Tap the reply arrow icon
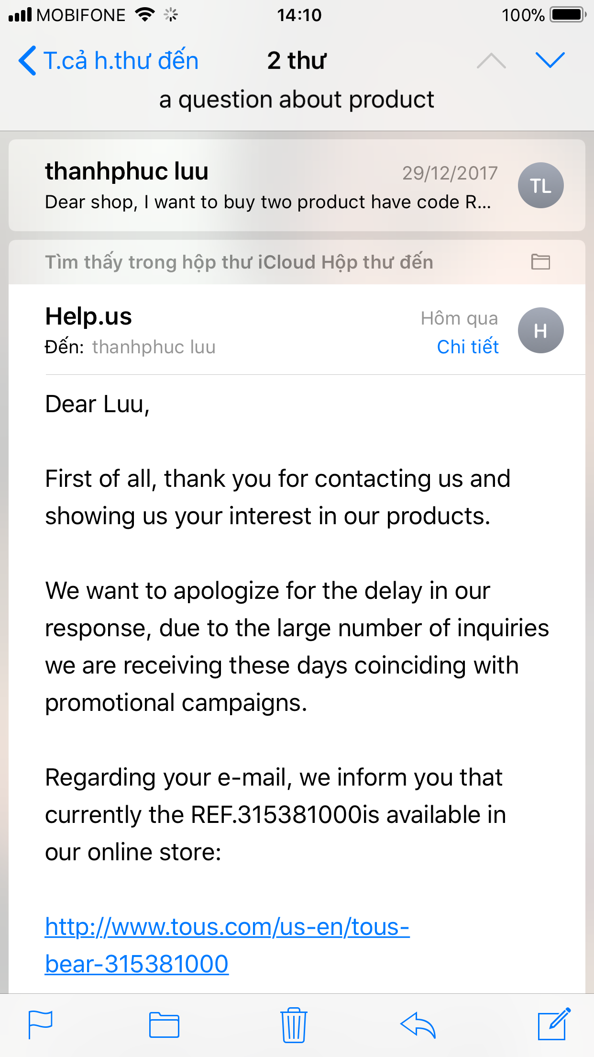Image resolution: width=594 pixels, height=1057 pixels. (418, 1025)
